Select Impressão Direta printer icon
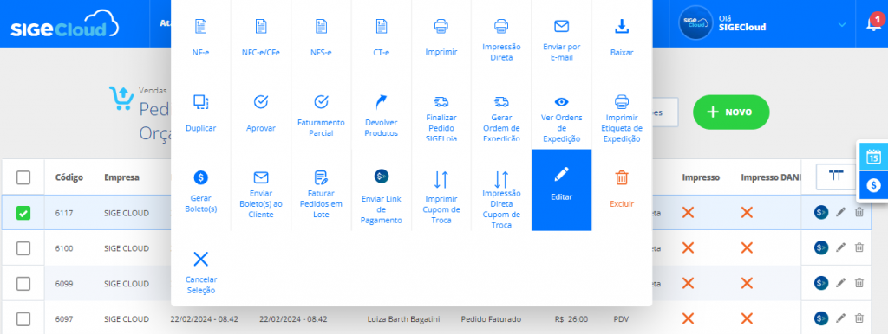This screenshot has height=334, width=888. click(501, 26)
